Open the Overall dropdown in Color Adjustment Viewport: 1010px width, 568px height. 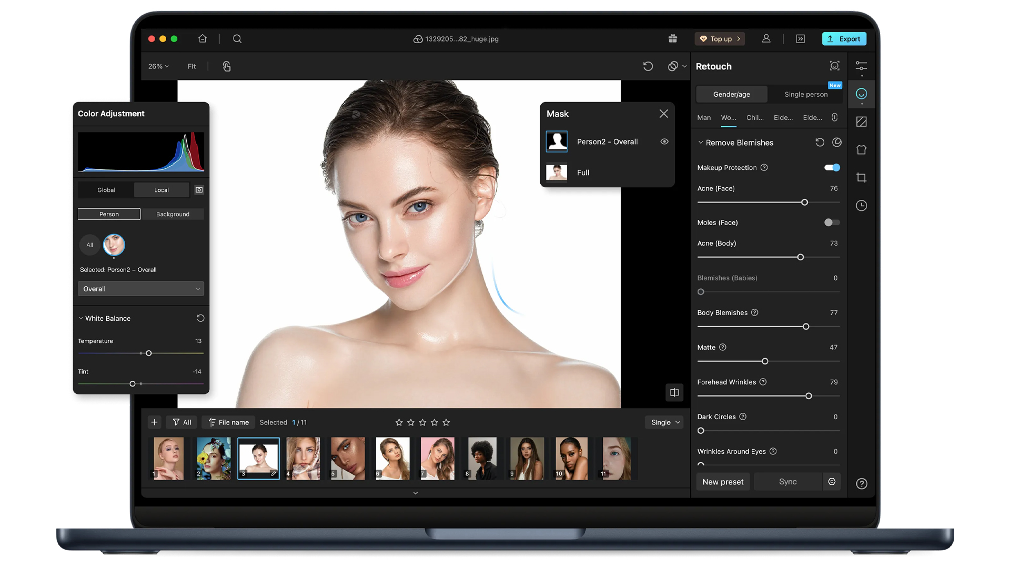140,289
